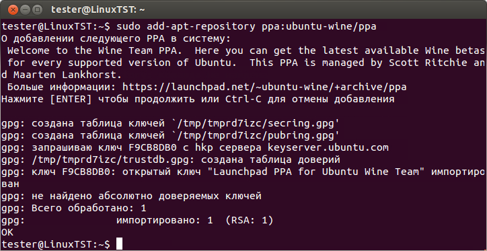Click the blinking cursor at the prompt
Viewport: 487px width, 251px height.
[120, 244]
